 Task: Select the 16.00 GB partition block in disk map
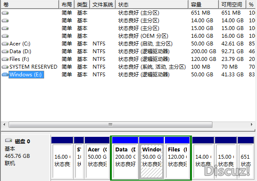click(62, 158)
